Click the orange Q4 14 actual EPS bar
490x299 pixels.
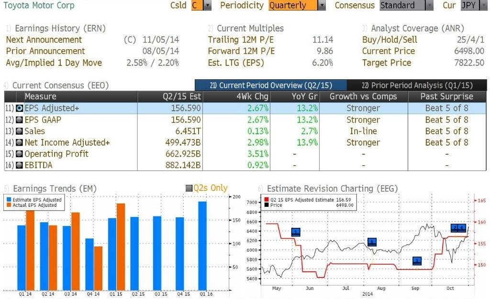tap(98, 268)
